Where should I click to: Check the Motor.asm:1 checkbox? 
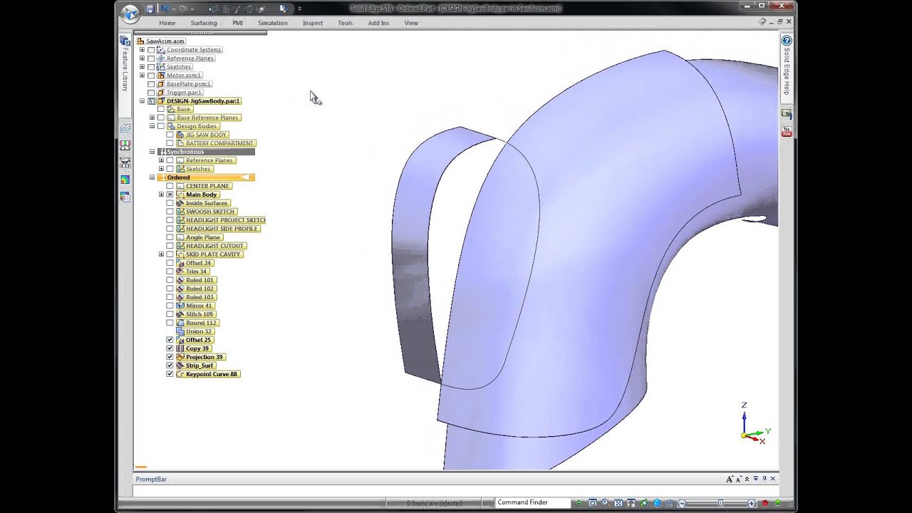coord(151,76)
